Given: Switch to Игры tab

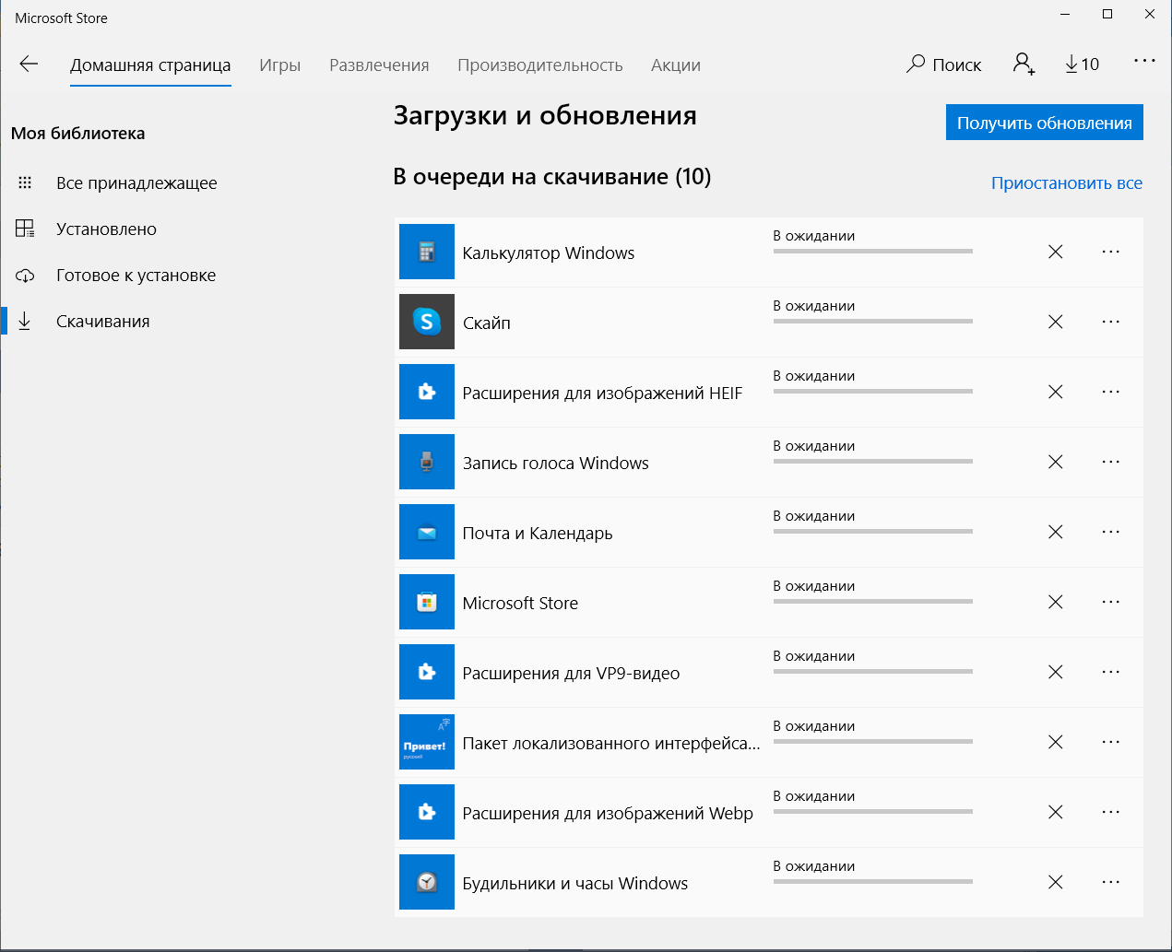Looking at the screenshot, I should pos(279,65).
